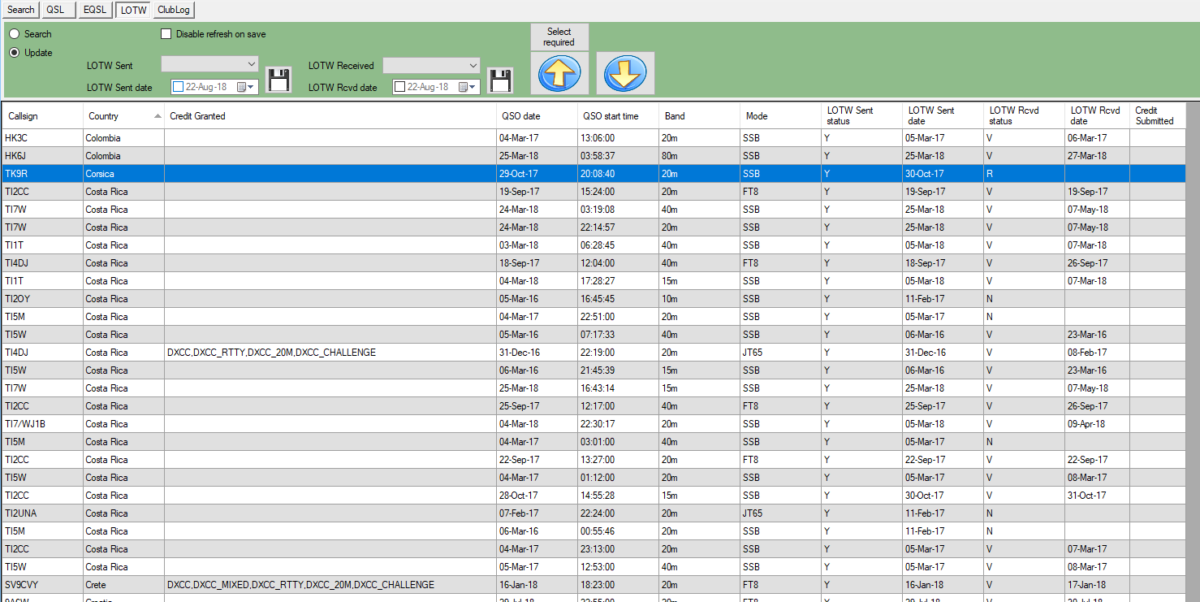Viewport: 1200px width, 602px height.
Task: Switch to the EQSL tab
Action: pyautogui.click(x=95, y=10)
